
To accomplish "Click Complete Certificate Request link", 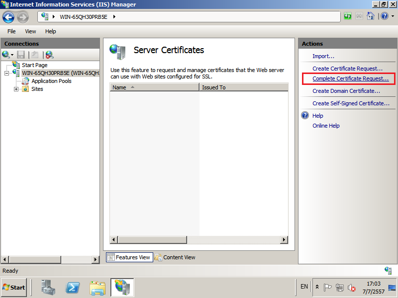I will (x=350, y=78).
